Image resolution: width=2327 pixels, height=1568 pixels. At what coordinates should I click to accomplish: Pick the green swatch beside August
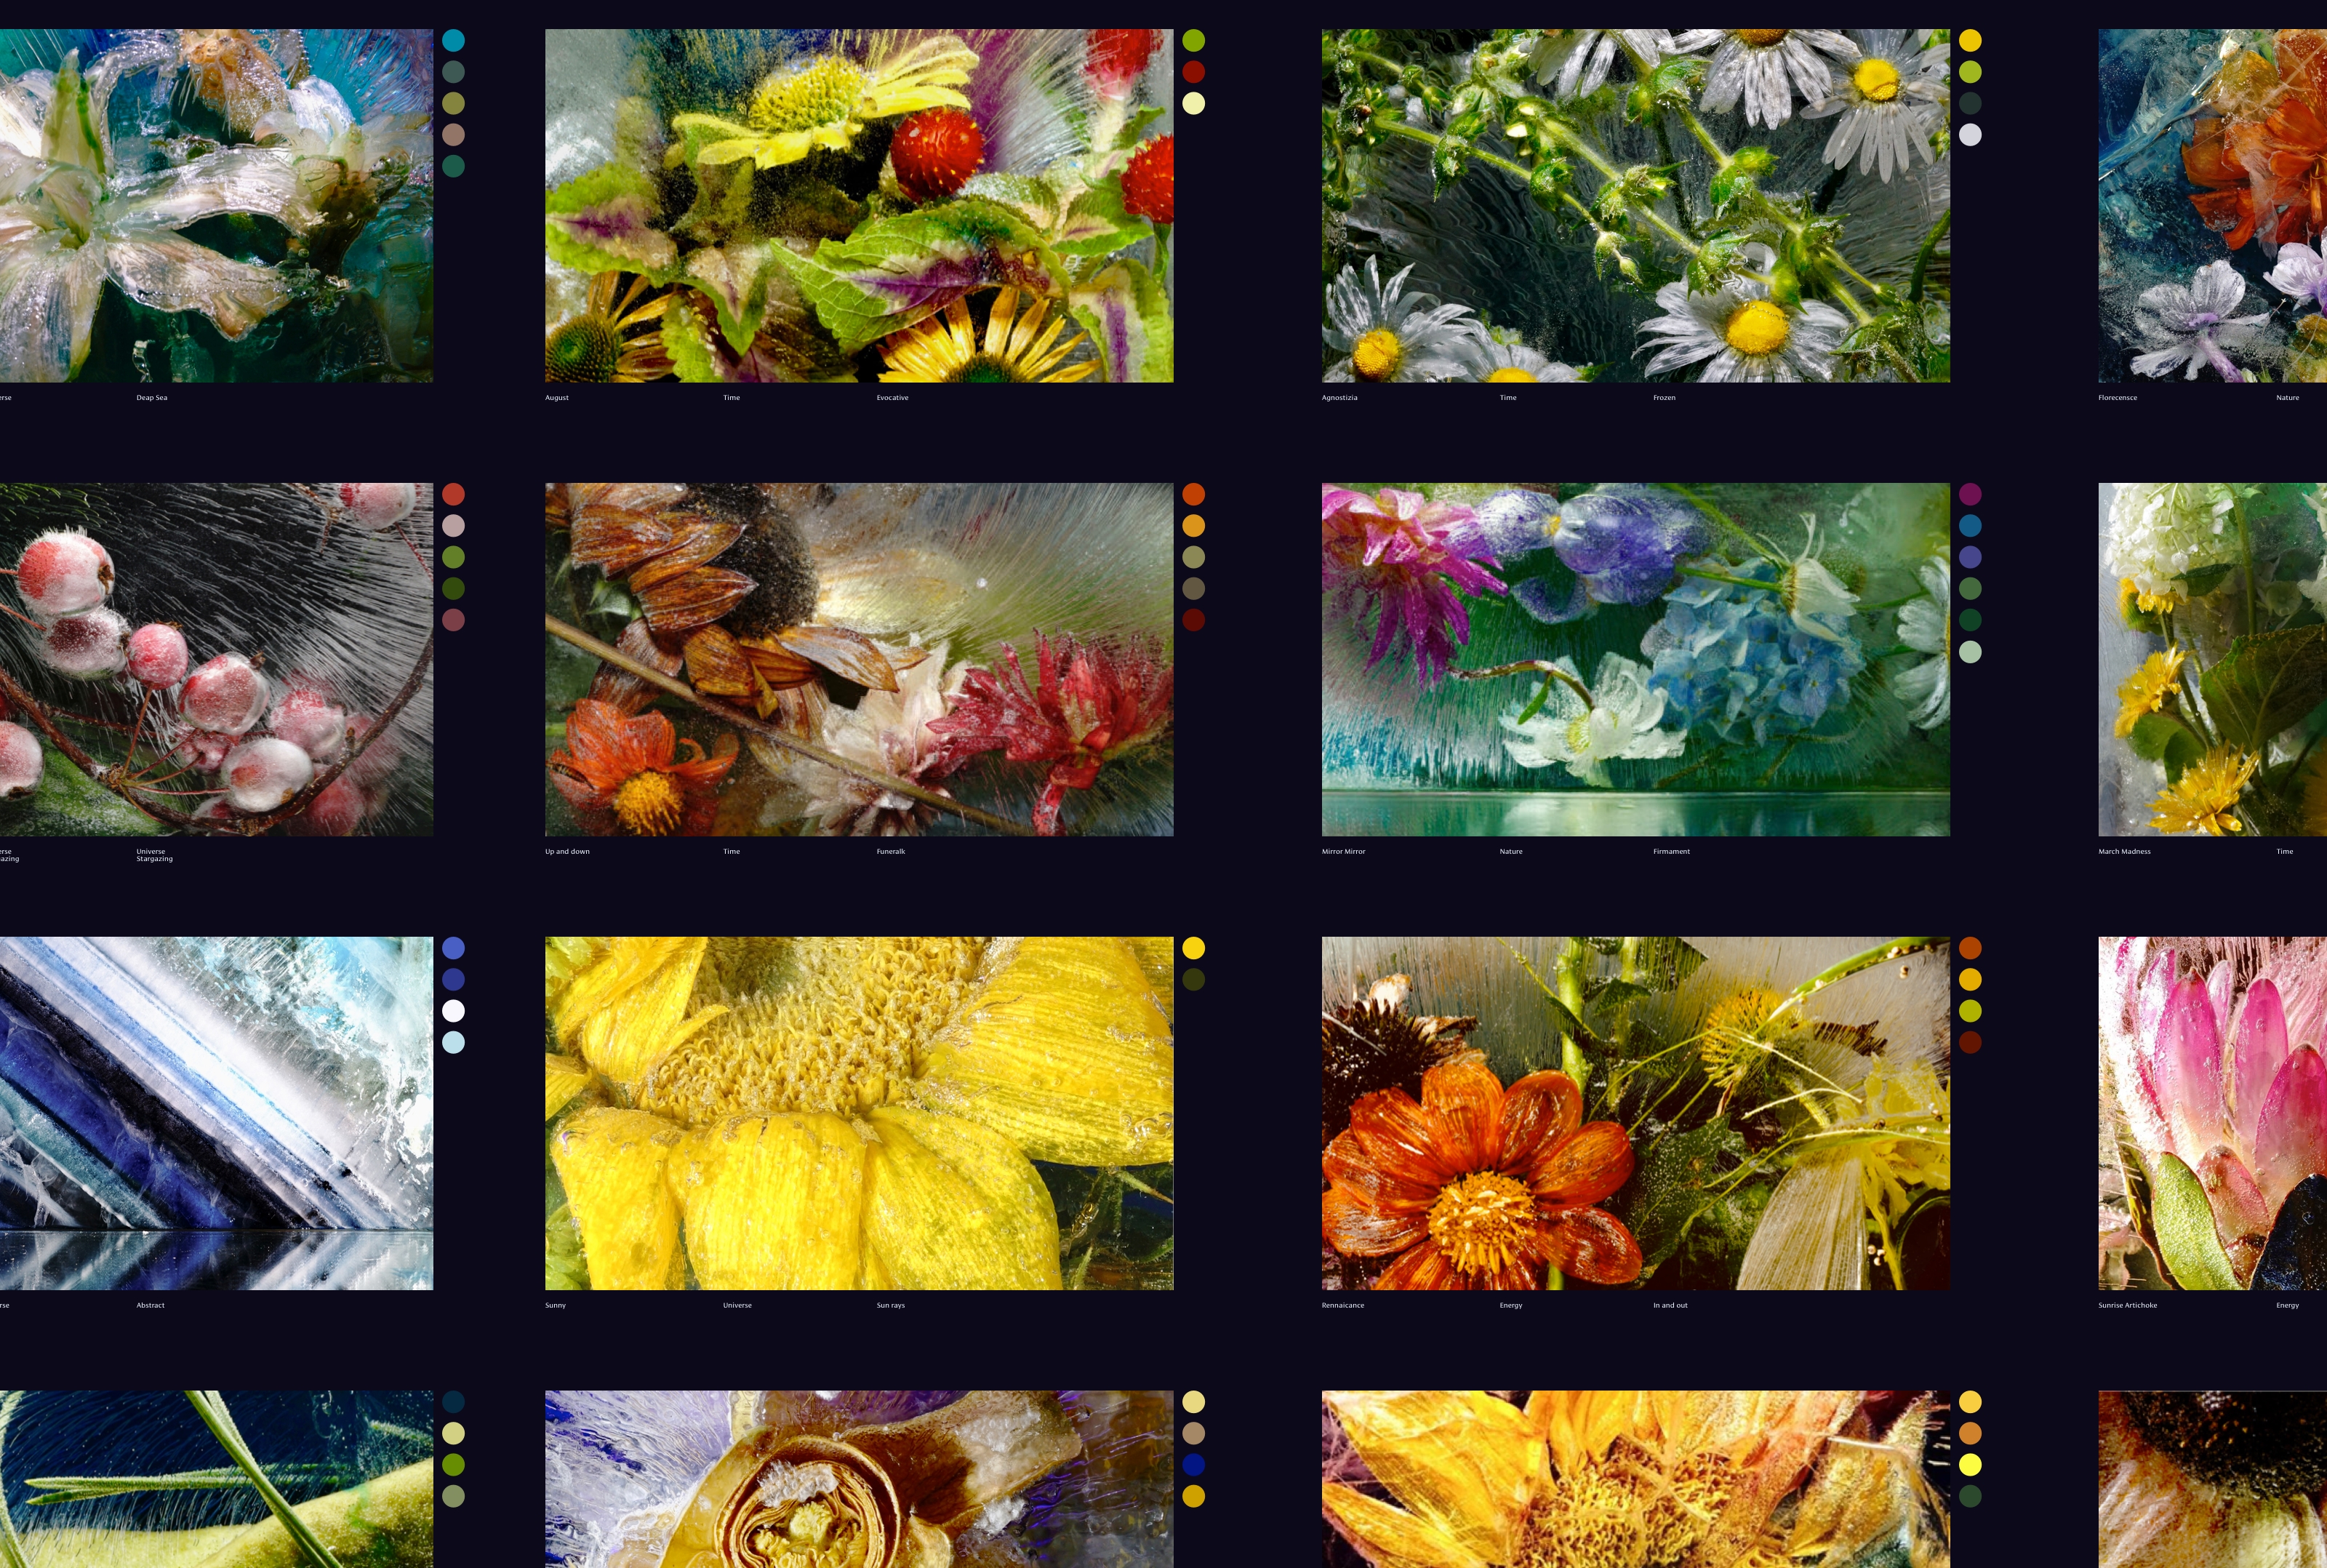(1193, 40)
